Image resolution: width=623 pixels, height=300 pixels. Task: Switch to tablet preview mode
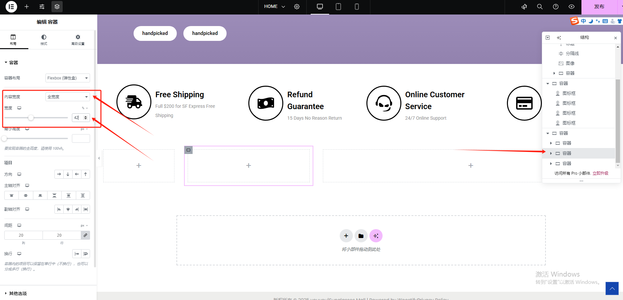tap(338, 7)
